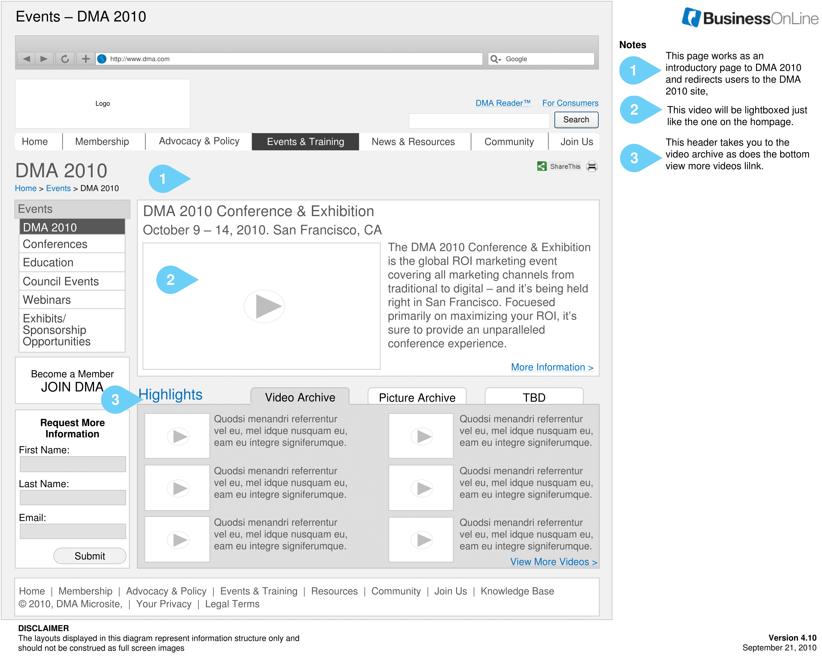The image size is (822, 670).
Task: Click Home in the footer
Action: coord(32,591)
